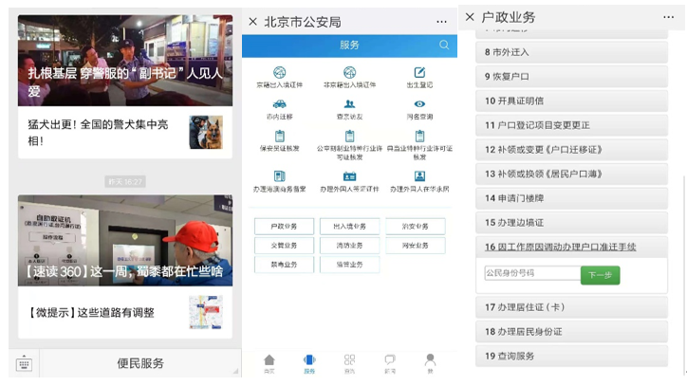Go to the 首页 tab in bottom navigation
Image resolution: width=687 pixels, height=386 pixels.
[x=269, y=363]
